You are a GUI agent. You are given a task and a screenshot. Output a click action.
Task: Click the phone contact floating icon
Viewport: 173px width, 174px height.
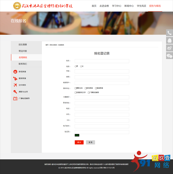click(x=170, y=33)
